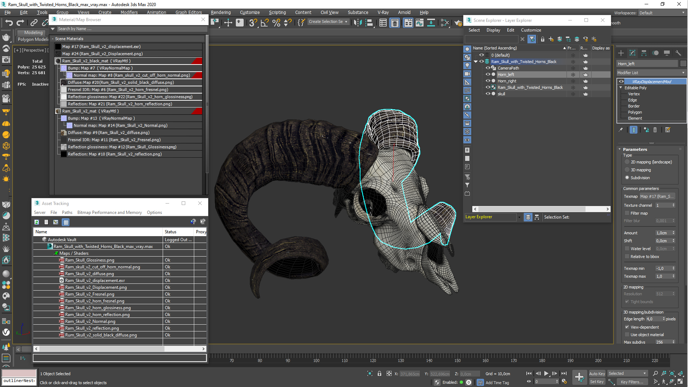Activate the 3D Snaps toggle icon
This screenshot has height=387, width=688.
(x=253, y=23)
